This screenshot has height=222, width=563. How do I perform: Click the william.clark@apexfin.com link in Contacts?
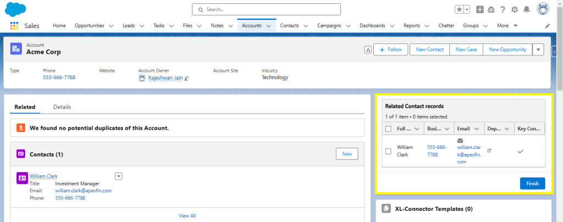pyautogui.click(x=84, y=191)
